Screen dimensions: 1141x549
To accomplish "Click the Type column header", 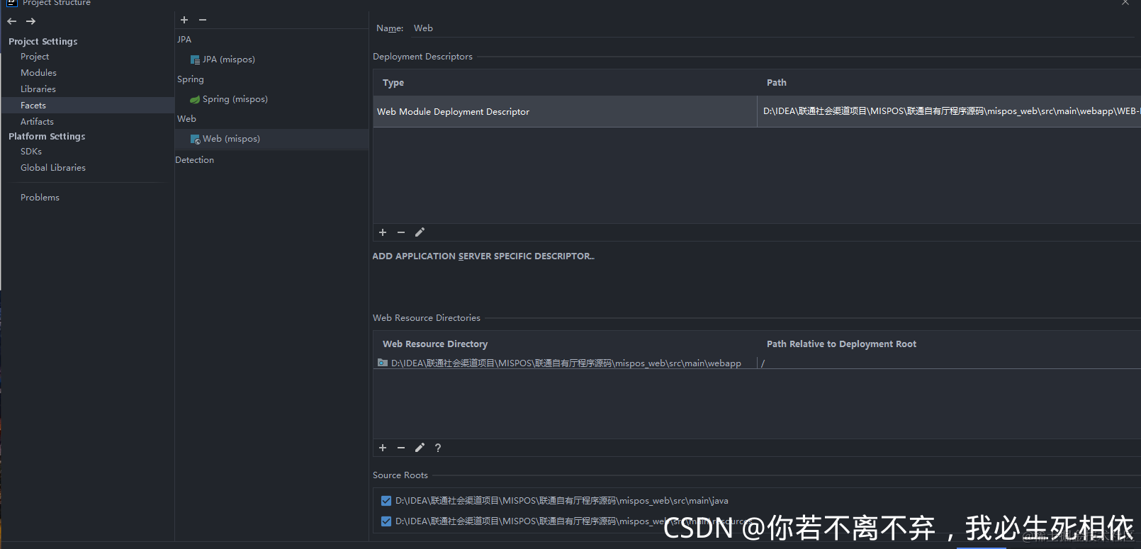I will pyautogui.click(x=393, y=83).
